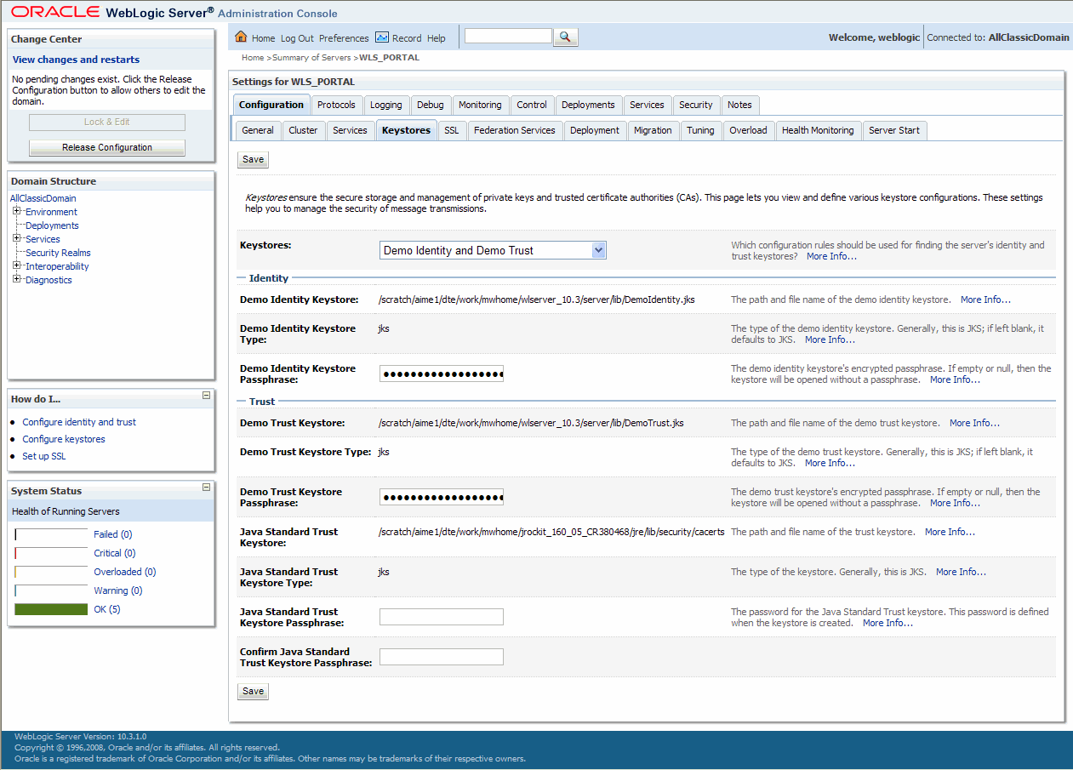Open More Info for Demo Trust Keystore path
Screen dimensions: 1073x770
pyautogui.click(x=974, y=423)
